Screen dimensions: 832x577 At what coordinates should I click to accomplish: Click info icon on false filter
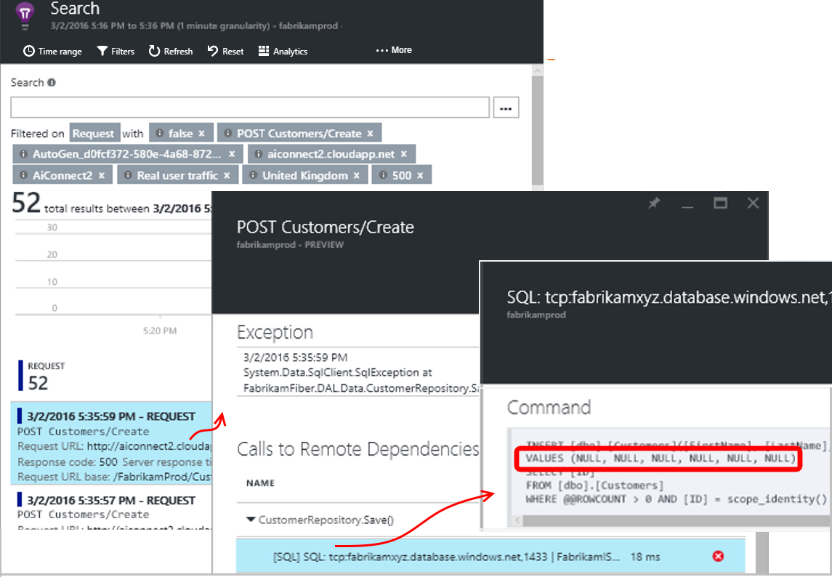[159, 133]
